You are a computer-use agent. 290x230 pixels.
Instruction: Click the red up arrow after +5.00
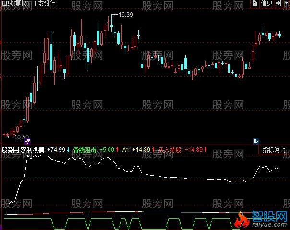click(117, 149)
